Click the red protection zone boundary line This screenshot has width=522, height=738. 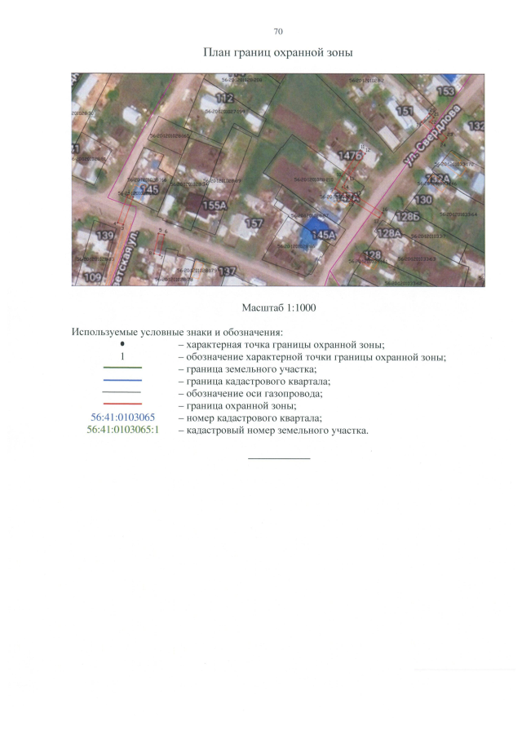(x=122, y=405)
